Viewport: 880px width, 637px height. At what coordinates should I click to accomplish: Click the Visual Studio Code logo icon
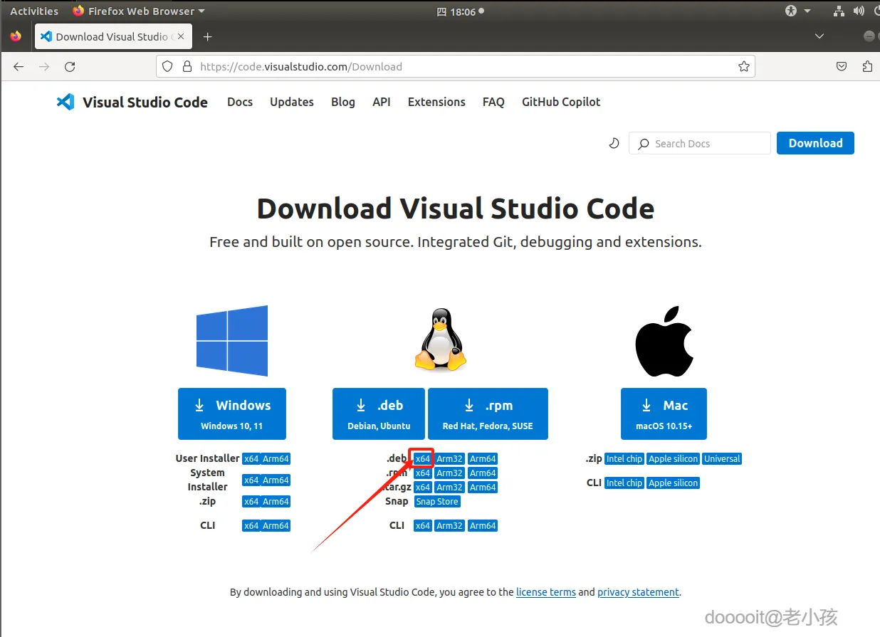click(66, 102)
